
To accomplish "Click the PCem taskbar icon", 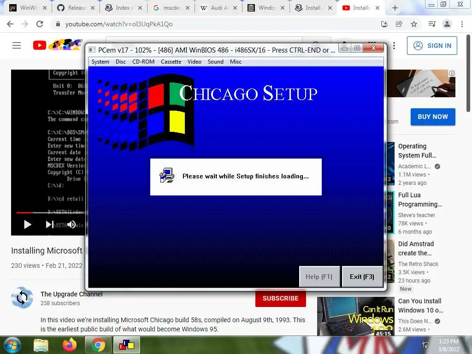I will [126, 345].
